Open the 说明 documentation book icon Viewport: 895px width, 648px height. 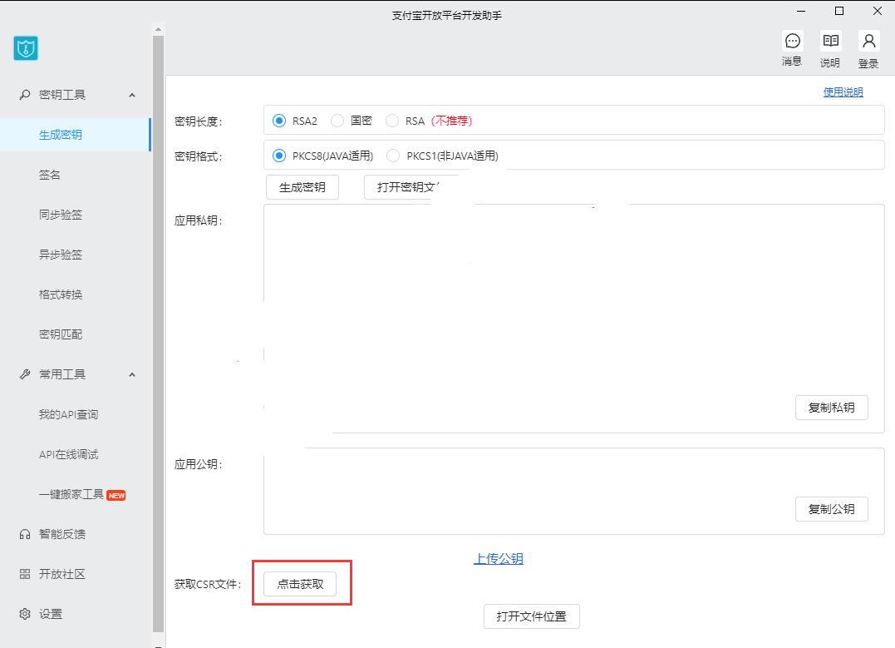830,42
